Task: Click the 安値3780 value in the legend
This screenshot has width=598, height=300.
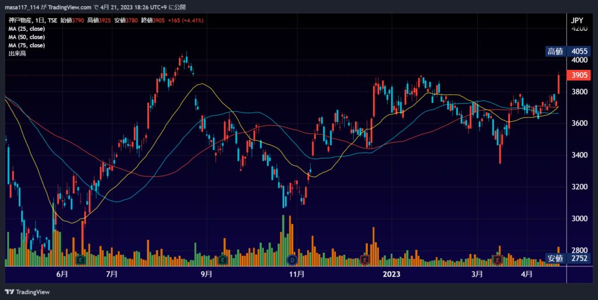Action: tap(126, 20)
